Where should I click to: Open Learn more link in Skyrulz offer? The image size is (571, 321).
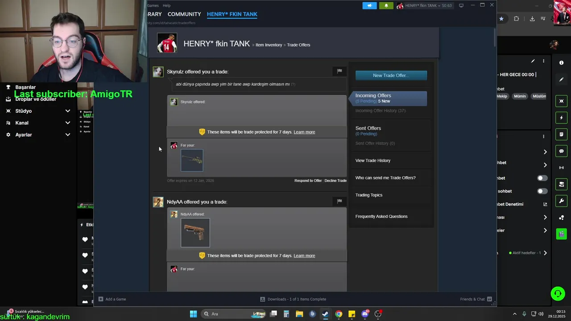pos(304,132)
